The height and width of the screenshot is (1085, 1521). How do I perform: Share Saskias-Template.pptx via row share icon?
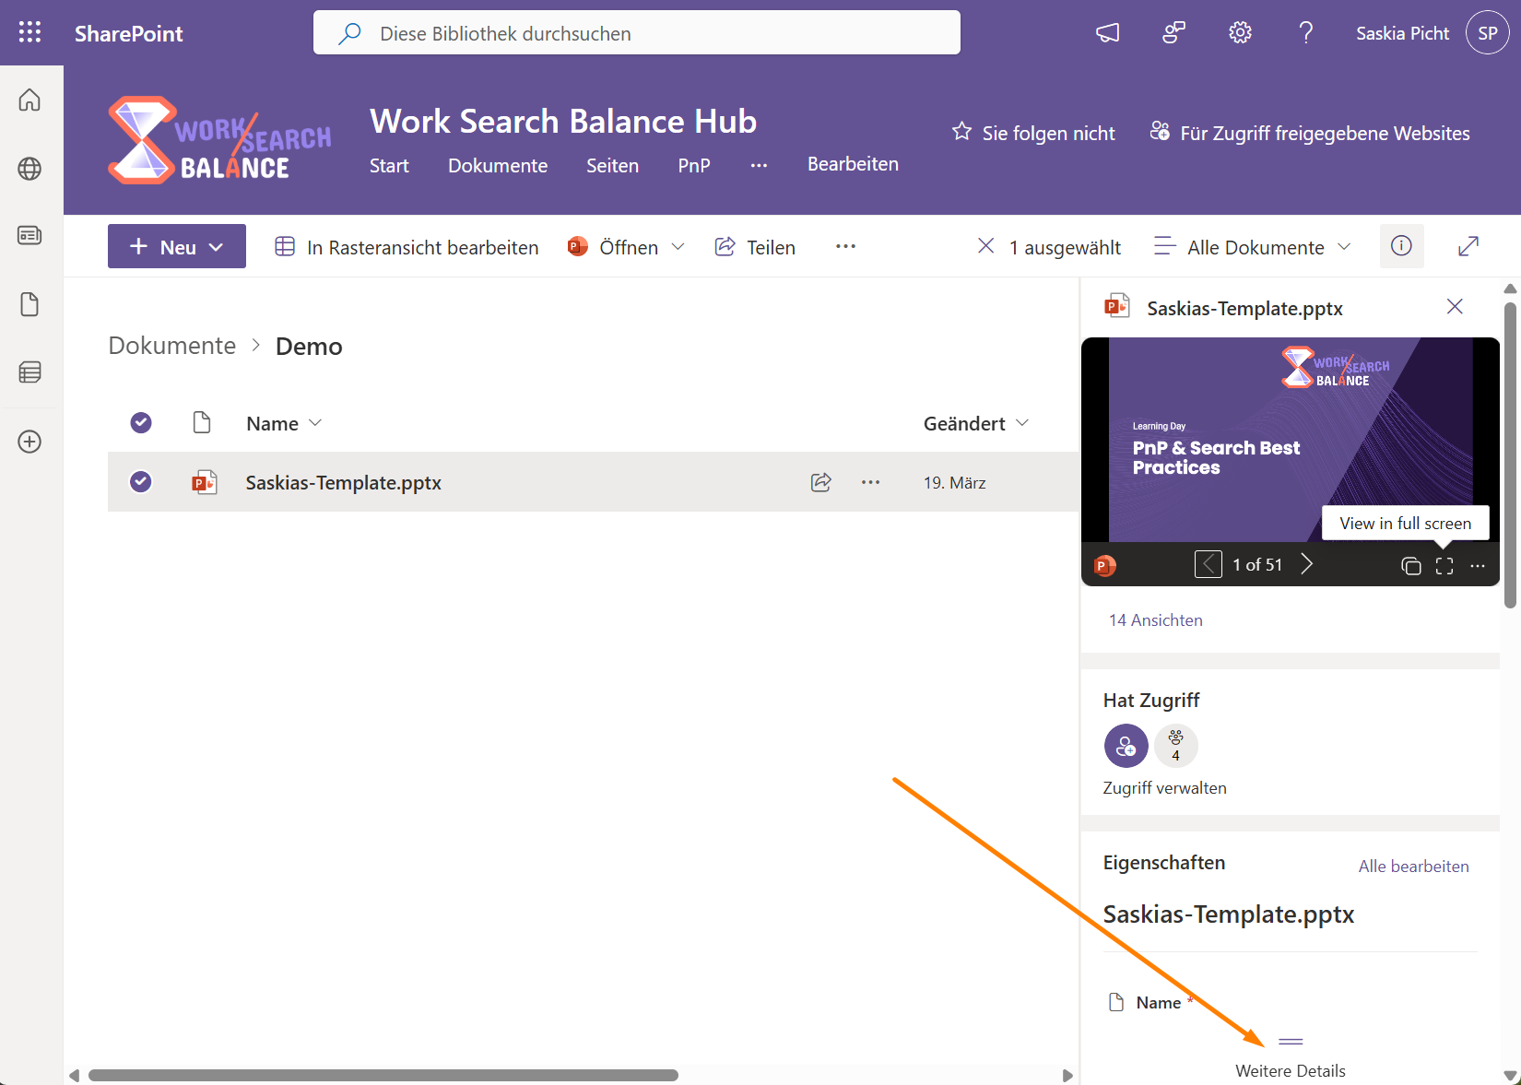pyautogui.click(x=821, y=482)
